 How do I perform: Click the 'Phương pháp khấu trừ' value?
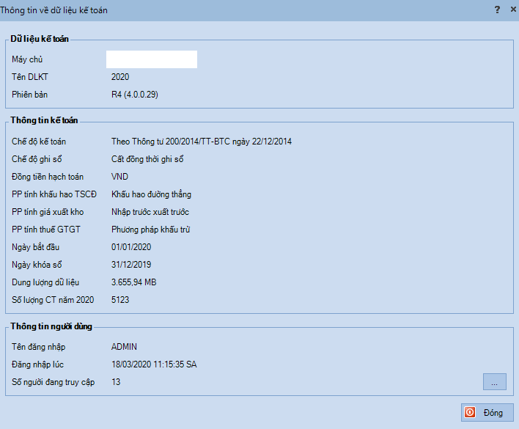[150, 230]
